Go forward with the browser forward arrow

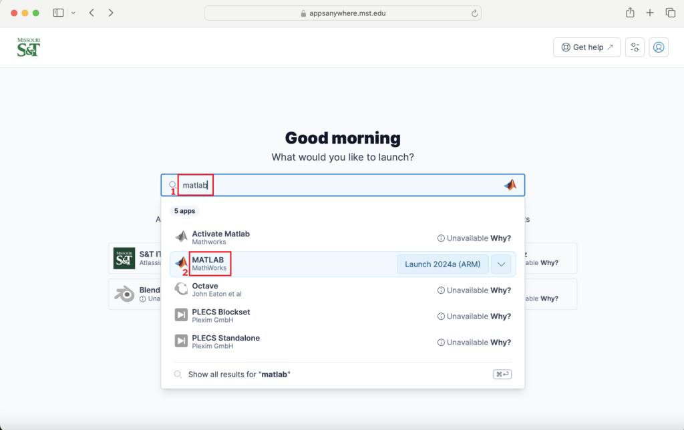click(111, 13)
